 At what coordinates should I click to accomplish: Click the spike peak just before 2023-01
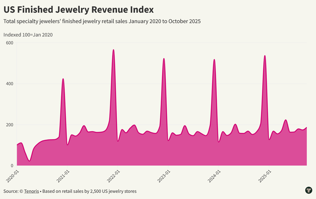164,59
